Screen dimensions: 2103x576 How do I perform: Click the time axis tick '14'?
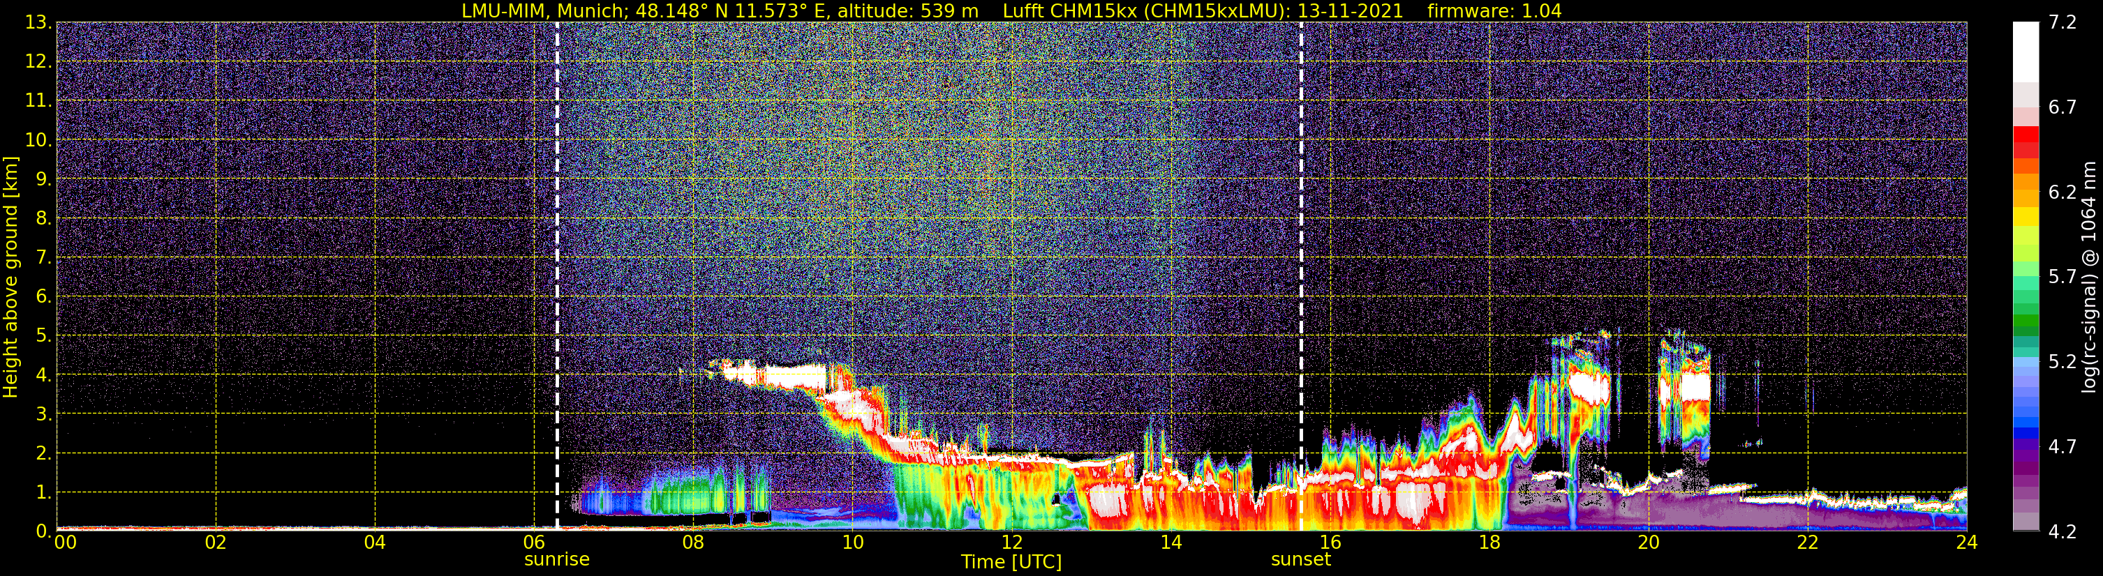(1171, 543)
